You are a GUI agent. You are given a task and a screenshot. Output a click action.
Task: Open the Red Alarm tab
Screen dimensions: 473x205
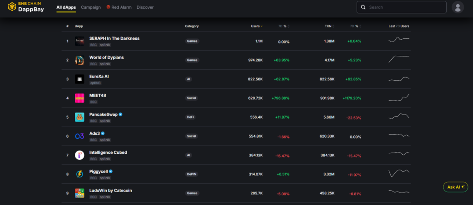tap(119, 7)
